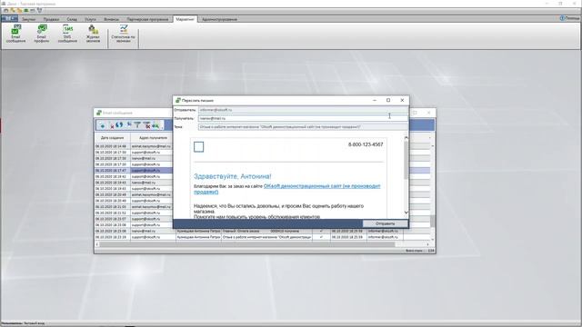
Task: Click into the Получатель field
Action: 303,118
